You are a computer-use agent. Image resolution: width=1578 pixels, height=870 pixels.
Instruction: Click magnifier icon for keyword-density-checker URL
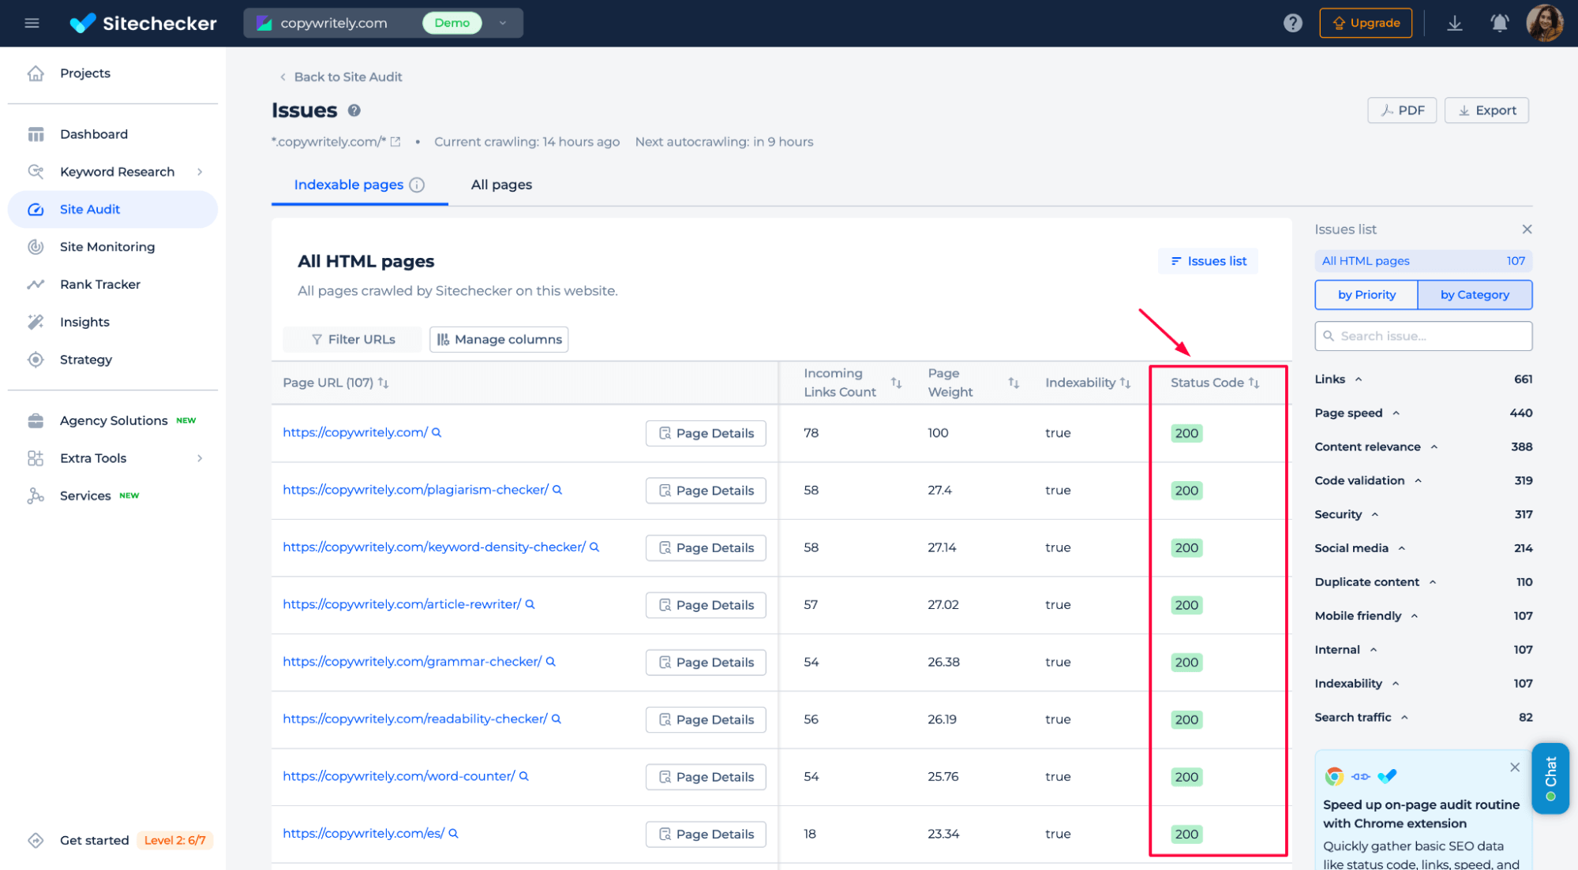click(594, 547)
